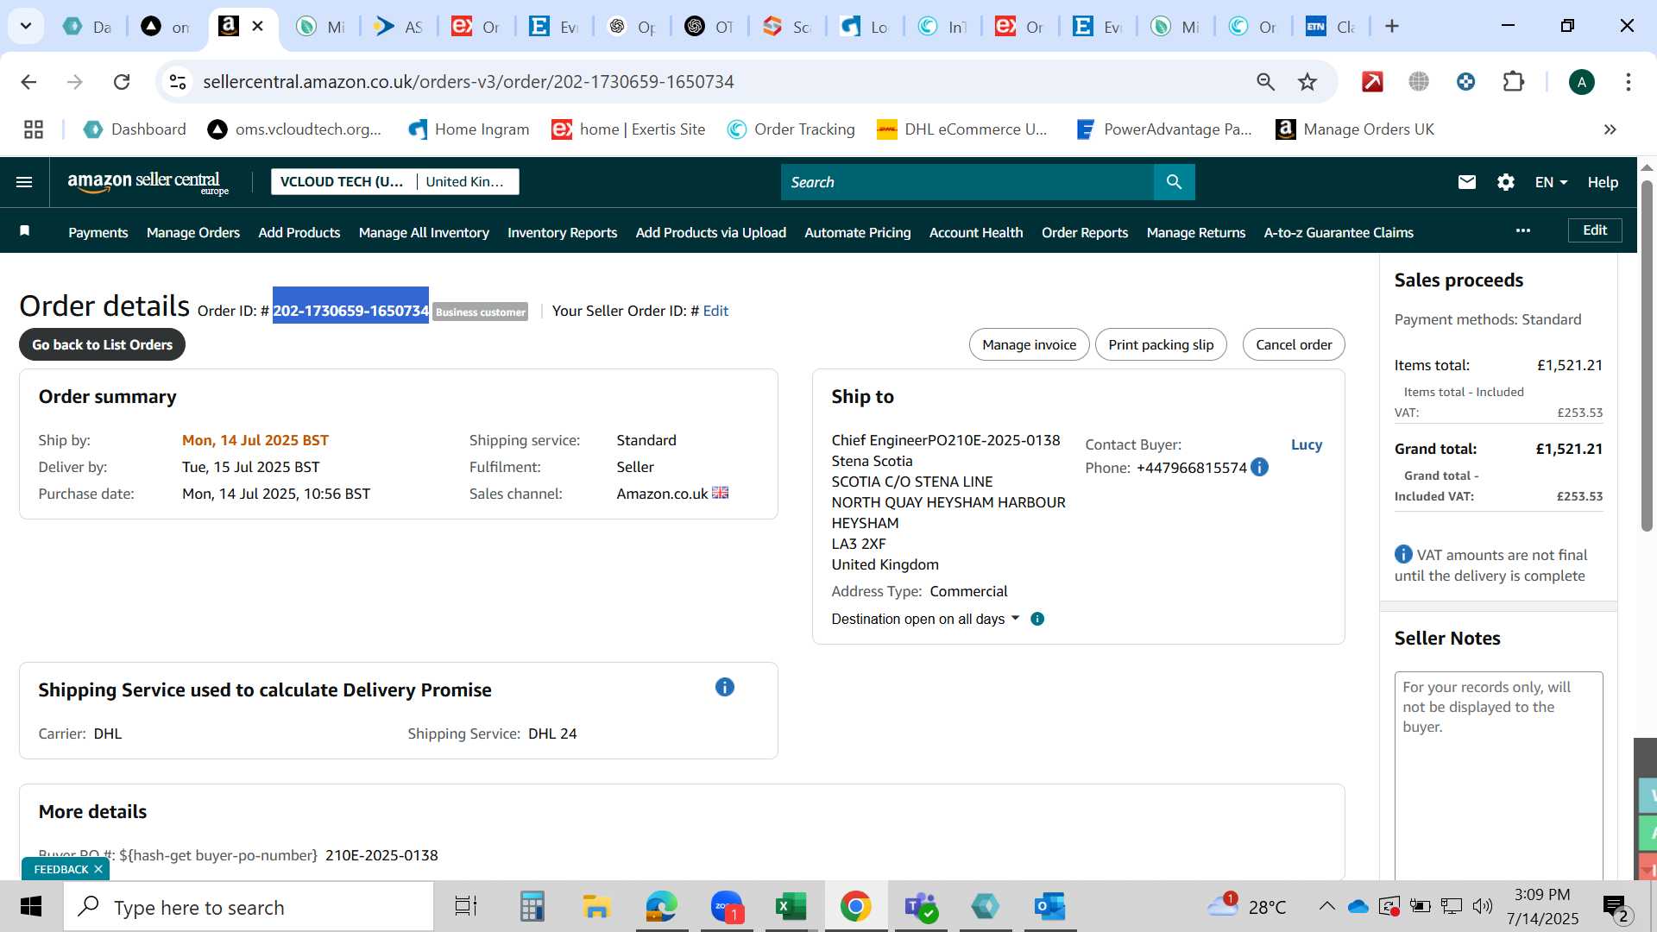Click the Edit button in the navigation bar
Image resolution: width=1657 pixels, height=932 pixels.
click(1595, 230)
